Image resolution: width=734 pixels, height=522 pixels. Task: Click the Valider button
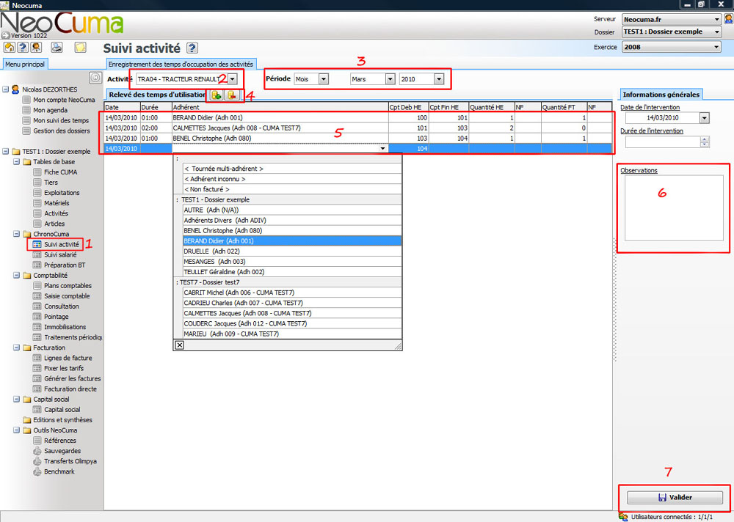point(675,497)
